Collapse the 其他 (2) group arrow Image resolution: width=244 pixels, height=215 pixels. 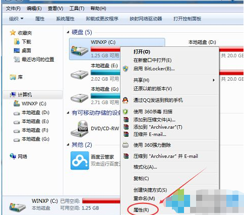pyautogui.click(x=68, y=145)
